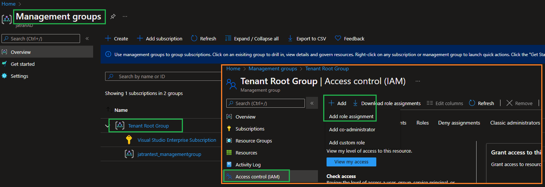
Task: Export the list to CSV
Action: tap(307, 39)
